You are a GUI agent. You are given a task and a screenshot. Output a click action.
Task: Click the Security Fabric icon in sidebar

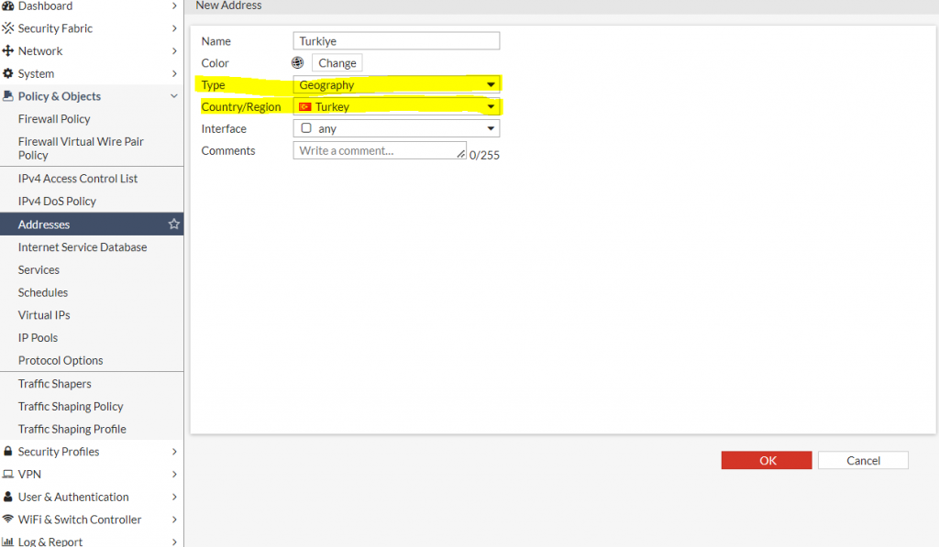(x=8, y=28)
